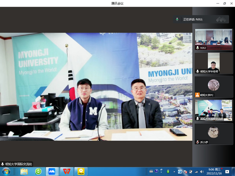Screen dimensions: 235x176
Task: Click the 2022/11/16 date in the taskbar
Action: tap(214, 173)
